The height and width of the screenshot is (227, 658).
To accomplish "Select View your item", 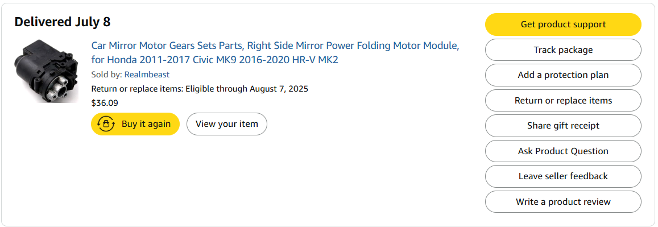I will click(226, 124).
